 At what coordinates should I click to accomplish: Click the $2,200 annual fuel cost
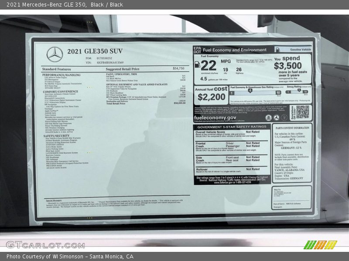[212, 97]
